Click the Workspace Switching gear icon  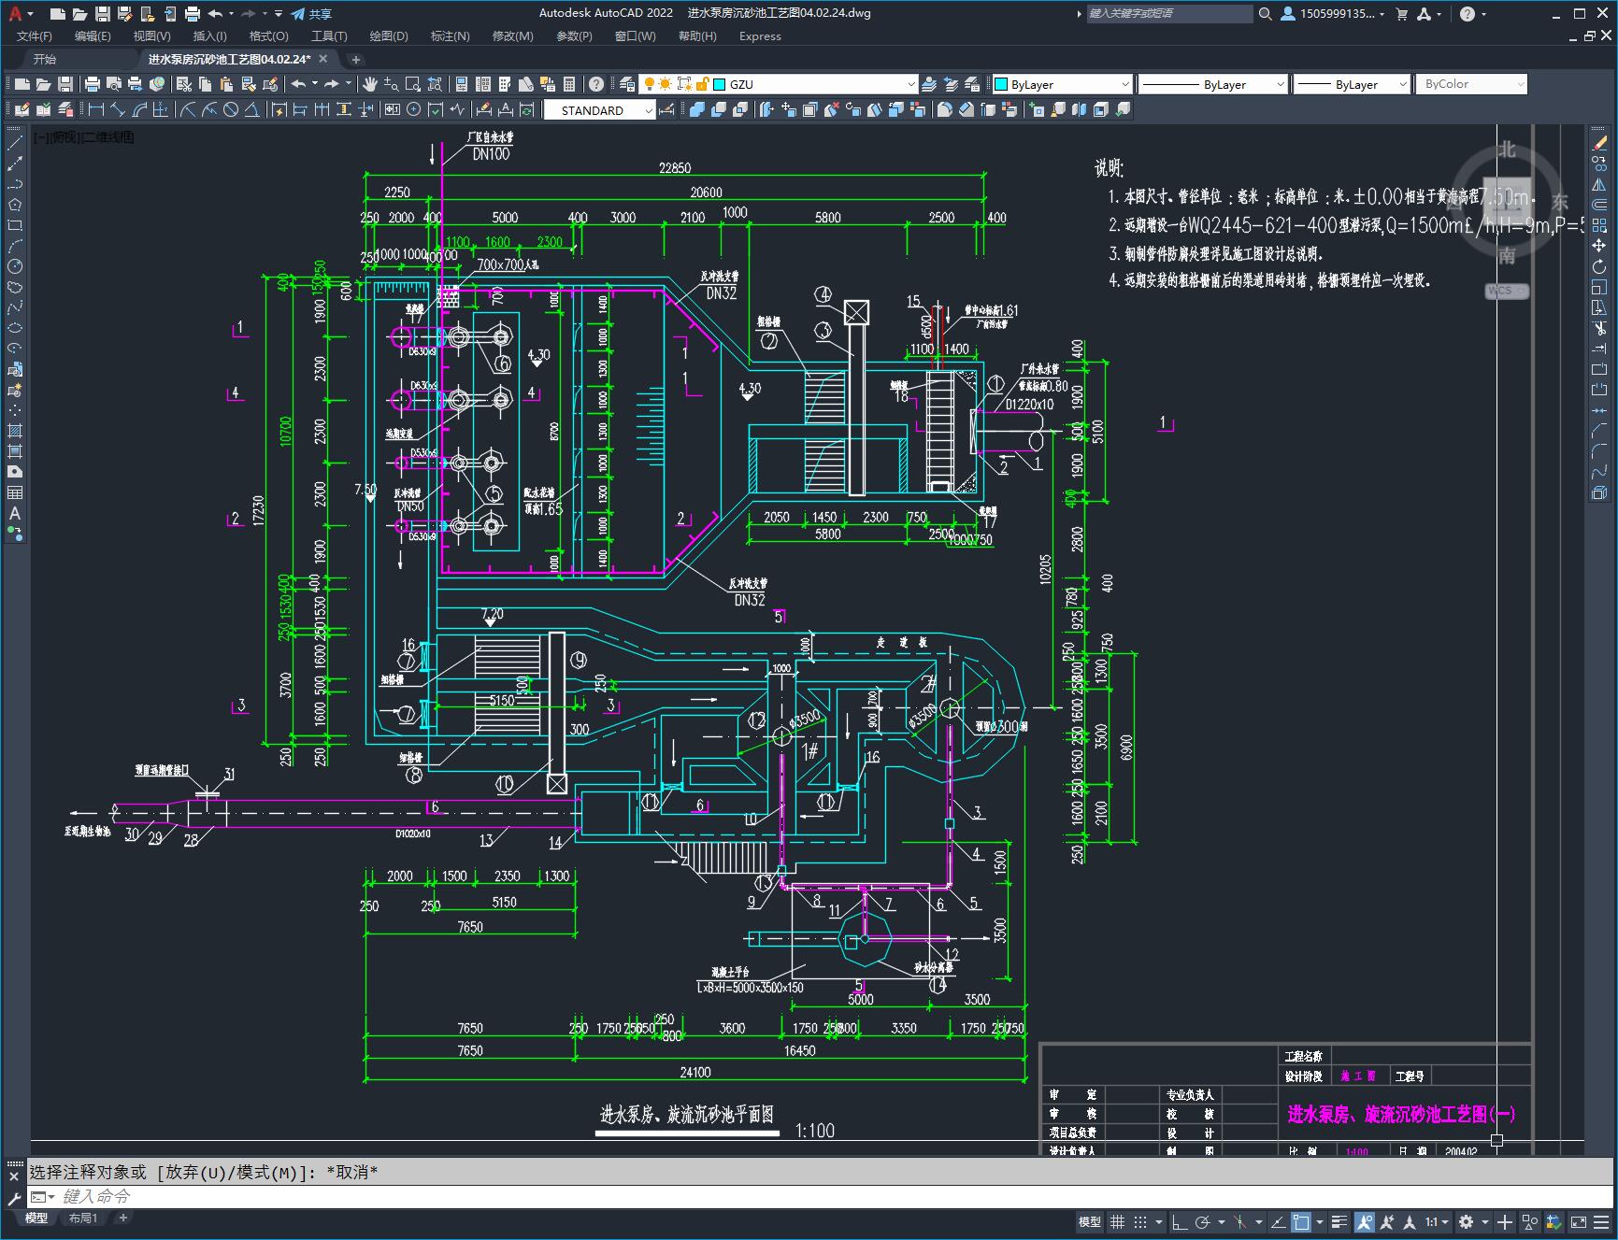click(1467, 1222)
